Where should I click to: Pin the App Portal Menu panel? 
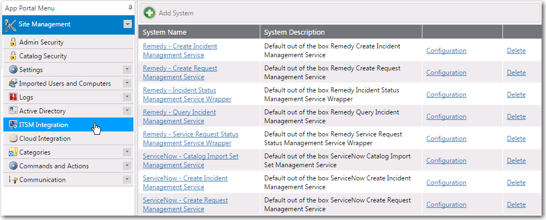130,8
